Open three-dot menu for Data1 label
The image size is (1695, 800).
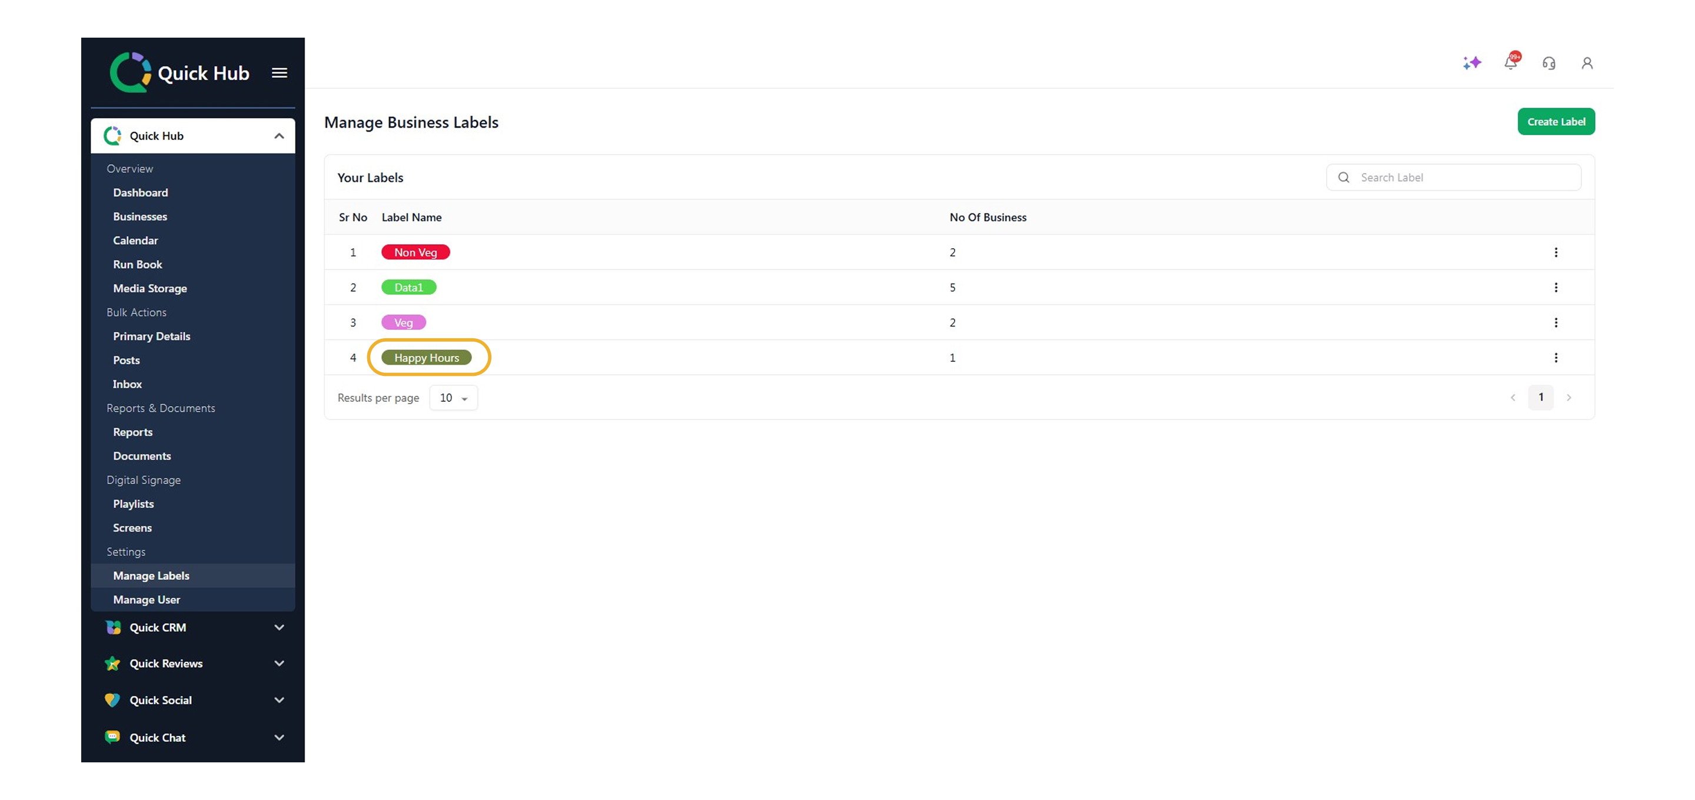tap(1556, 288)
